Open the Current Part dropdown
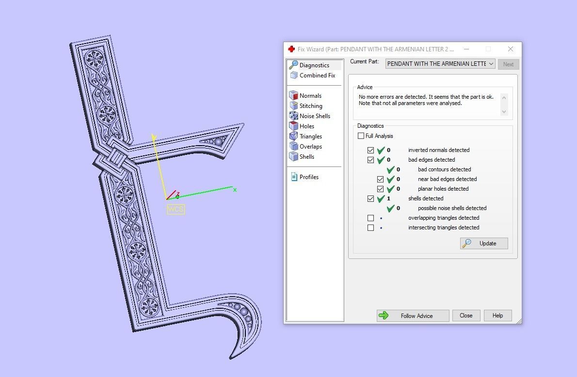Image resolution: width=577 pixels, height=377 pixels. click(440, 63)
